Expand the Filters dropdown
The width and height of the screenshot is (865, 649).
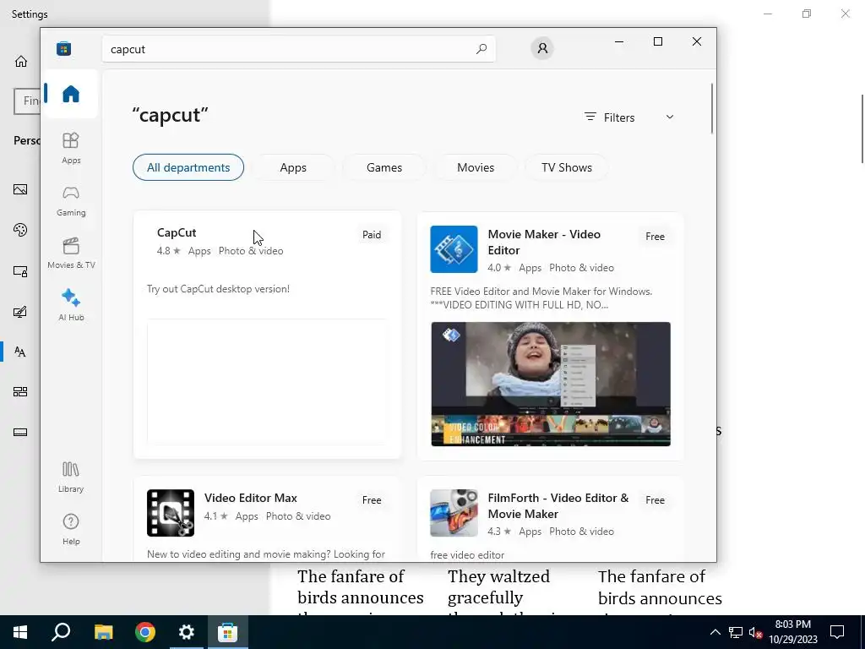coord(628,117)
